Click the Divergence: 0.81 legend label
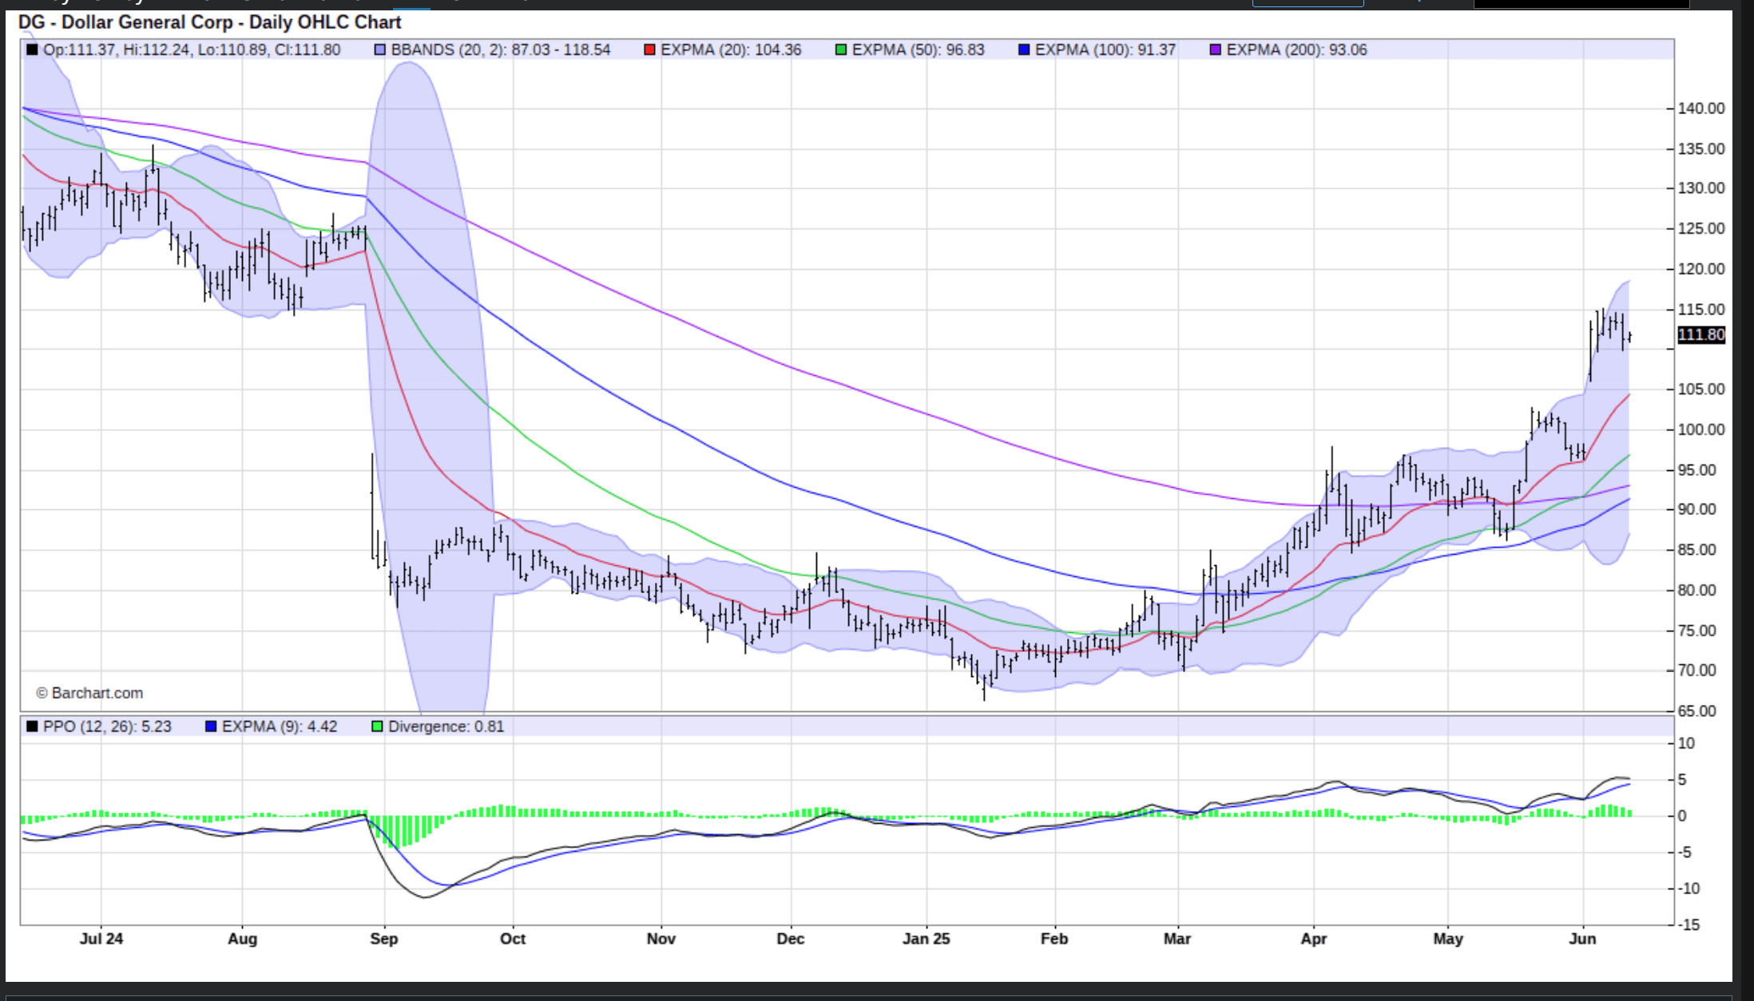 (x=446, y=726)
